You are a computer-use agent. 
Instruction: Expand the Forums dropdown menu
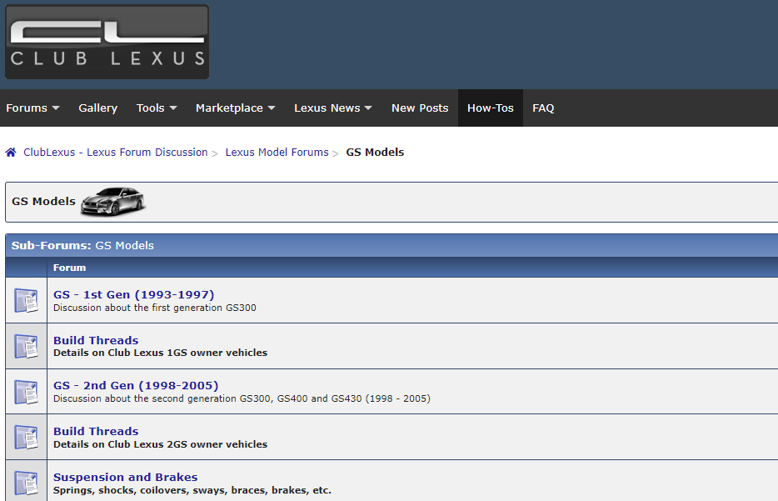click(x=32, y=108)
